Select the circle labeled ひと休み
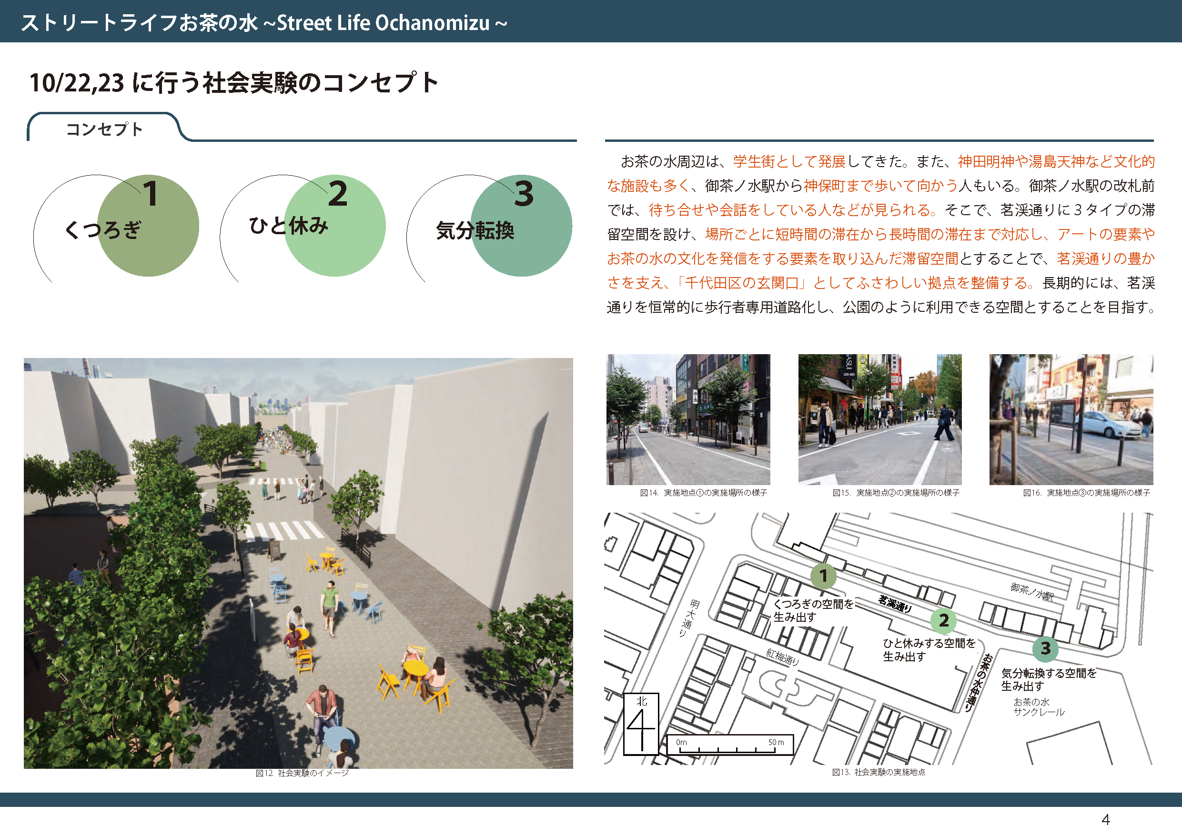The width and height of the screenshot is (1182, 835). coord(336,227)
